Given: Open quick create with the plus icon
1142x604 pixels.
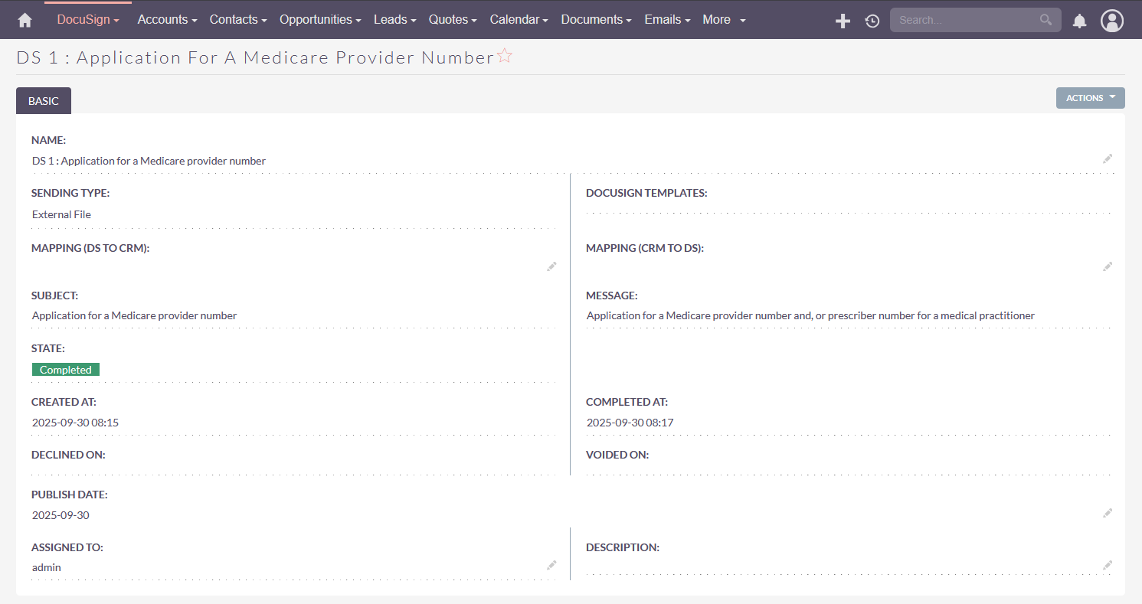Looking at the screenshot, I should (843, 21).
